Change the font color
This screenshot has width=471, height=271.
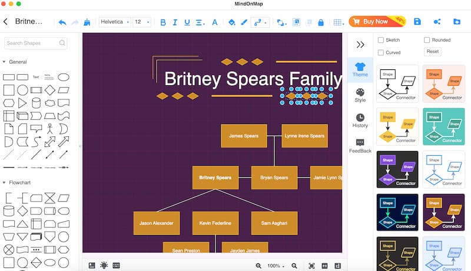[214, 22]
